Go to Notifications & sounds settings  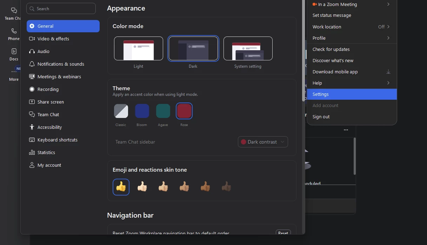(x=63, y=64)
